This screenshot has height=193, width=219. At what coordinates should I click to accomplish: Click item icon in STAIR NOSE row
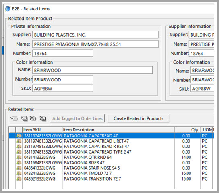pos(19,168)
